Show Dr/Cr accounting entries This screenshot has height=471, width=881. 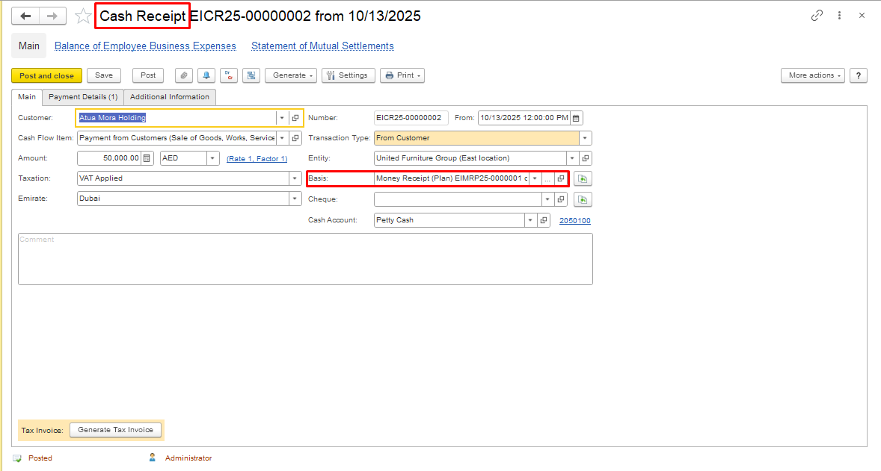click(x=229, y=75)
